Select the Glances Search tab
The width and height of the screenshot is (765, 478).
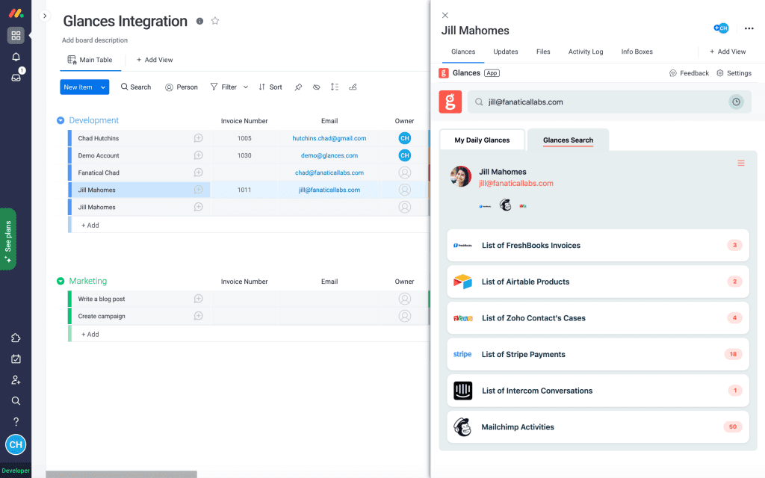coord(568,140)
